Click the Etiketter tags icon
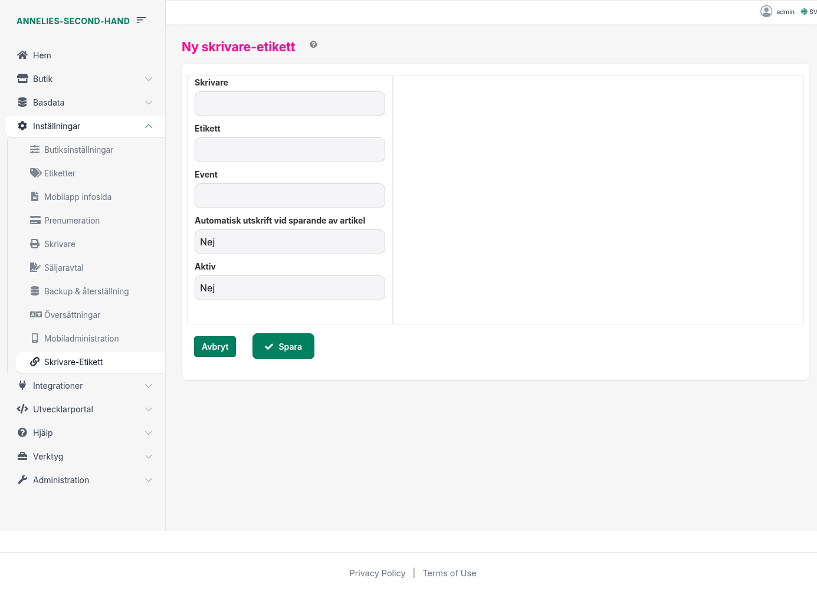Image resolution: width=817 pixels, height=594 pixels. 35,173
